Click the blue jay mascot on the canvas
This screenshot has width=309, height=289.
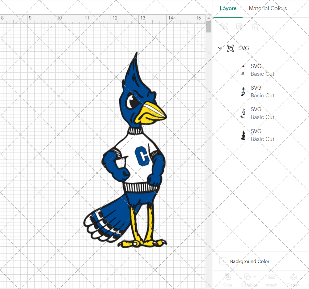(125, 150)
